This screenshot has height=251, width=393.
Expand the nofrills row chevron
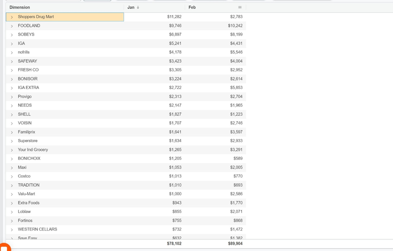point(12,53)
